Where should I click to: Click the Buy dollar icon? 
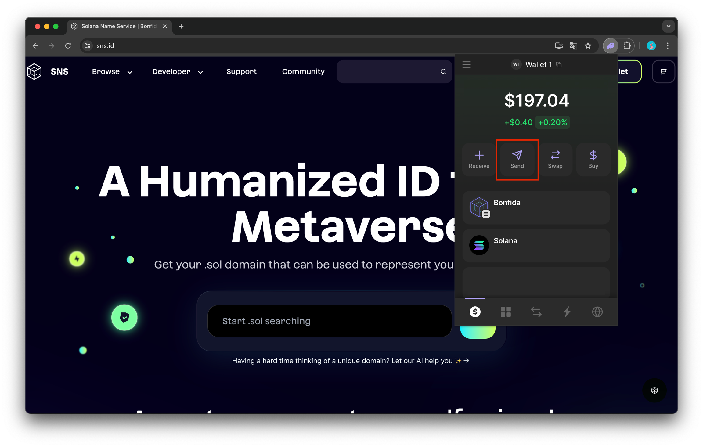click(x=593, y=156)
